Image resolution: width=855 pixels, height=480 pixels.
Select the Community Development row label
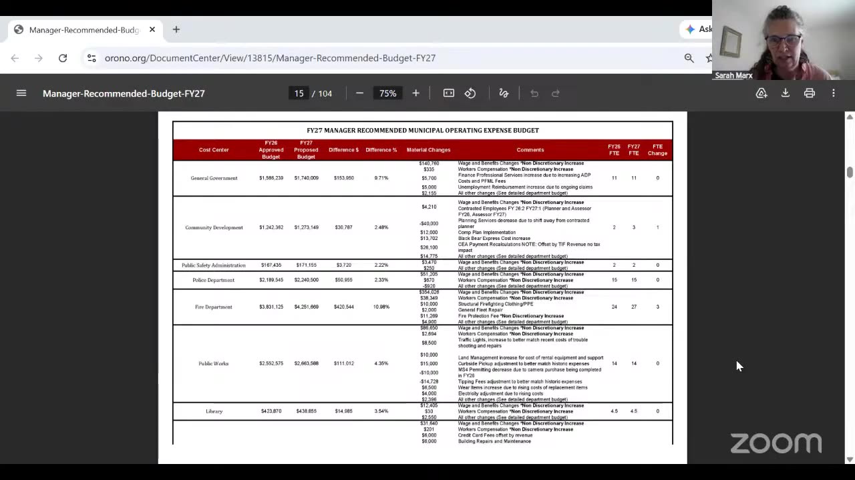[214, 227]
